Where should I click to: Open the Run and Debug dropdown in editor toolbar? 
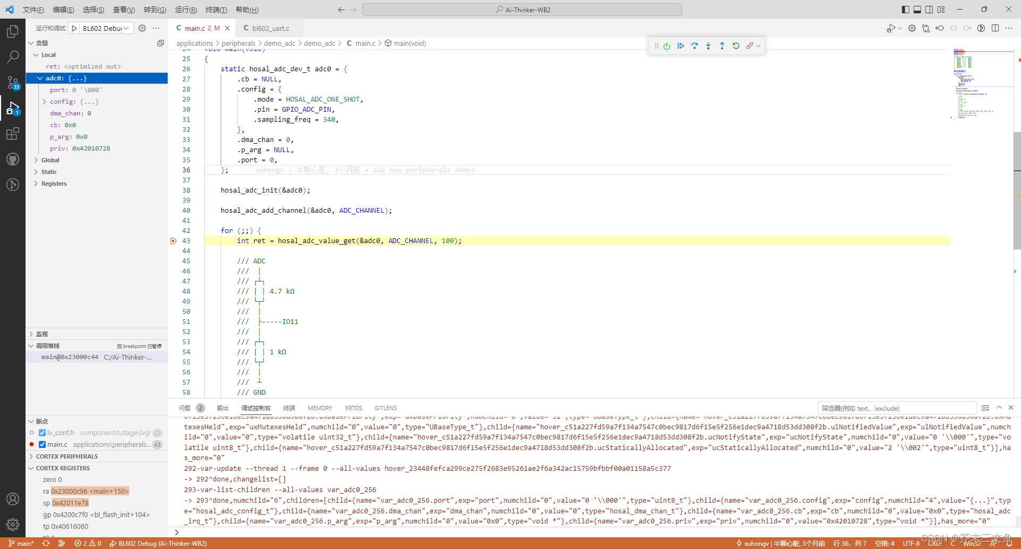click(x=900, y=28)
